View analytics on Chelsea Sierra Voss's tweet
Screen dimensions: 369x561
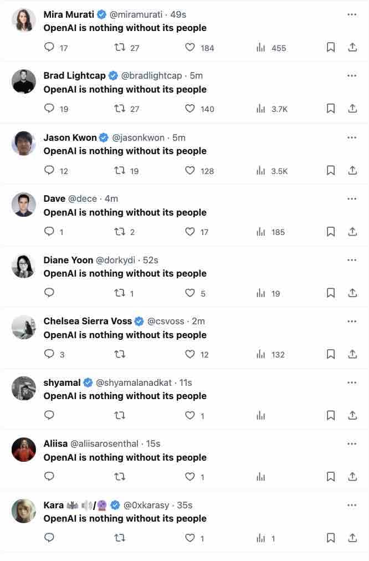click(261, 354)
